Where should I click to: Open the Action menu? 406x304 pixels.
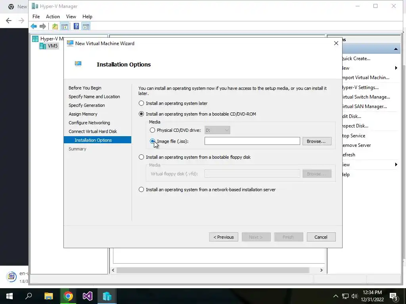53,17
